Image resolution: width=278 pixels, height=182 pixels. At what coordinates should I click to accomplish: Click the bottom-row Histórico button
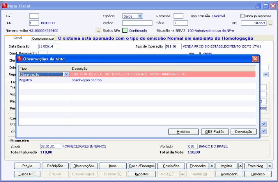[x=258, y=174]
